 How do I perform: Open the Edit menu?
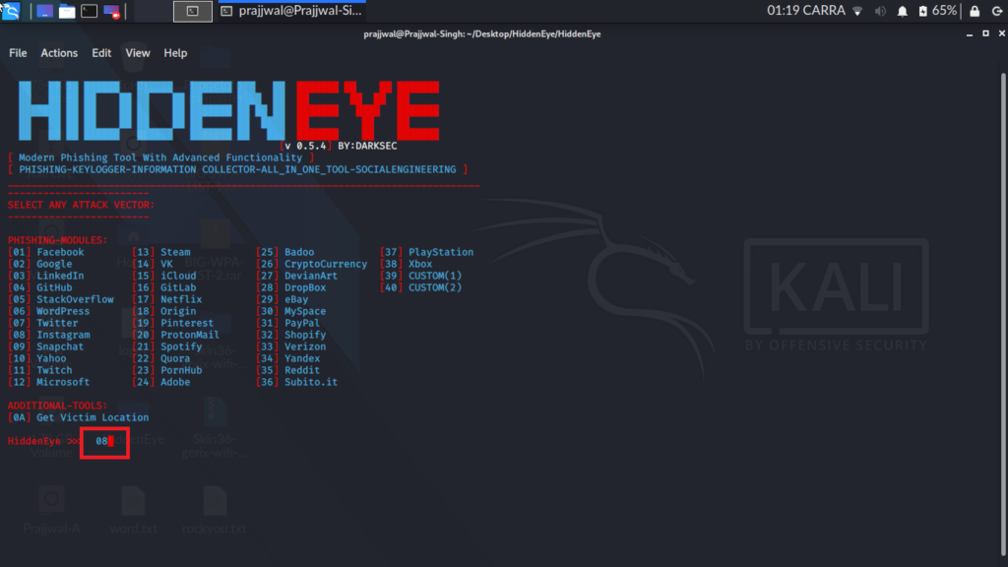101,53
